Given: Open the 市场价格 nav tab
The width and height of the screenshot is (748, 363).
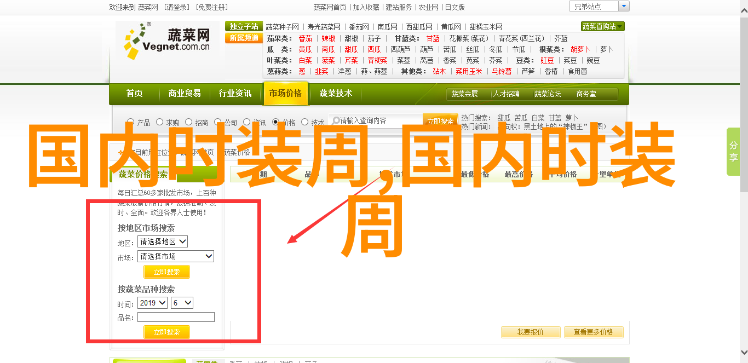Looking at the screenshot, I should click(x=285, y=94).
